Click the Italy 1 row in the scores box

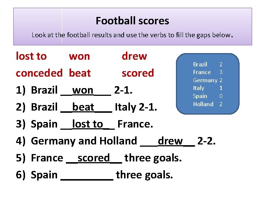click(x=208, y=88)
